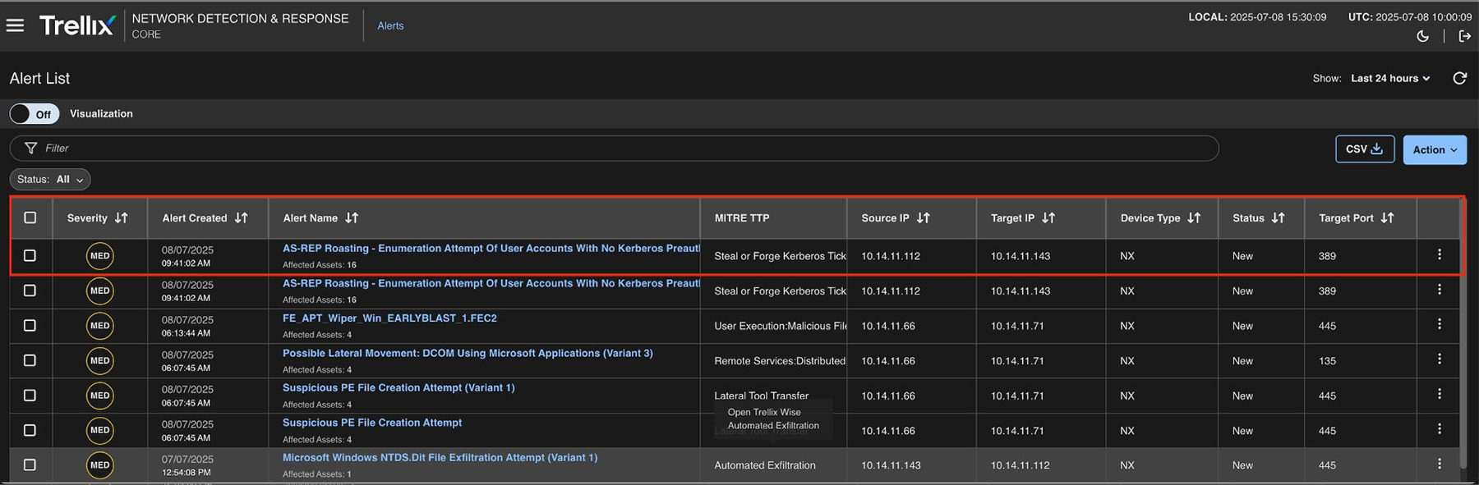
Task: Open the Status: All filter dropdown
Action: pos(50,179)
